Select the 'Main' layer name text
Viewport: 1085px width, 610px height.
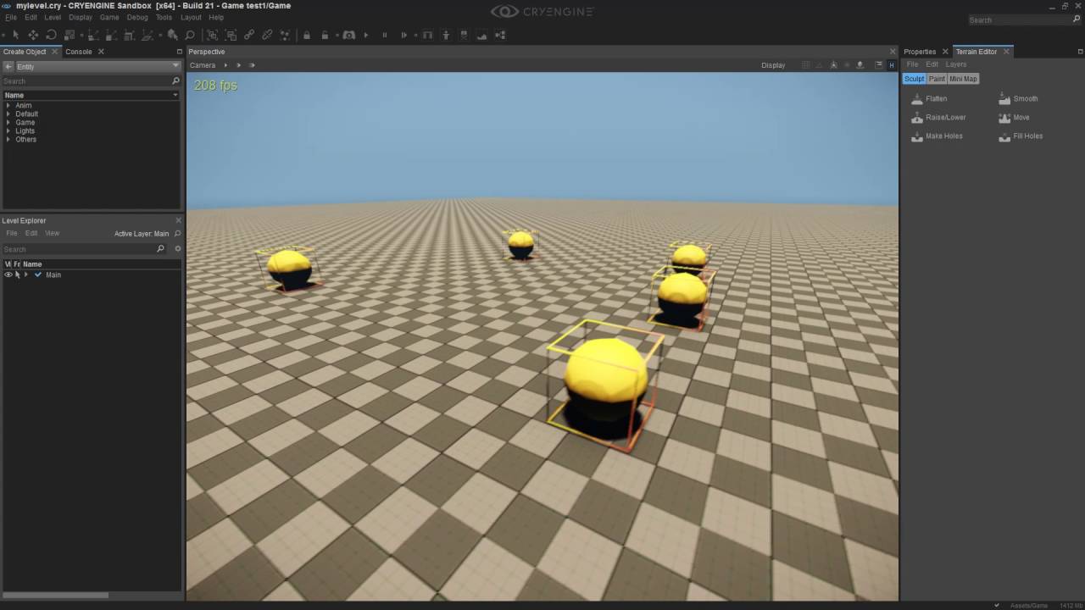pos(53,274)
